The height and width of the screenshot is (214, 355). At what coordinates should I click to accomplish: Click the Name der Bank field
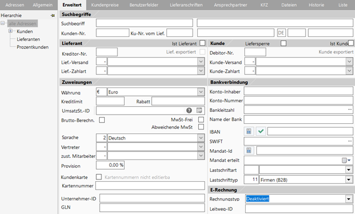[x=299, y=120]
